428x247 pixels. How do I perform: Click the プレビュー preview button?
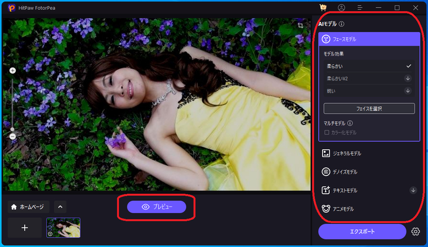pos(157,207)
